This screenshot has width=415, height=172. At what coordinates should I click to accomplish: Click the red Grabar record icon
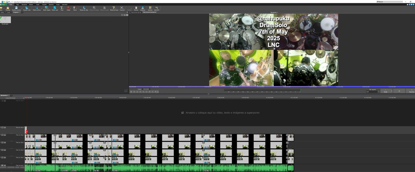(x=68, y=7)
